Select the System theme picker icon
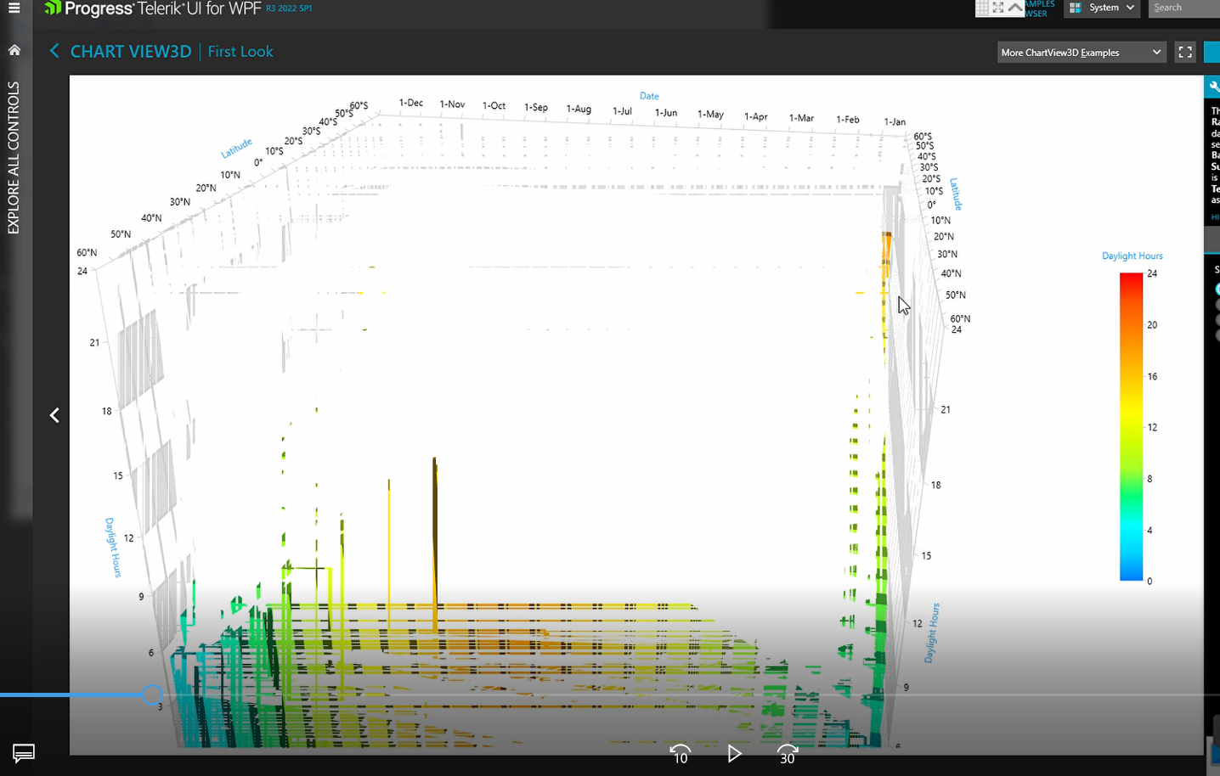Image resolution: width=1220 pixels, height=776 pixels. pyautogui.click(x=1076, y=8)
